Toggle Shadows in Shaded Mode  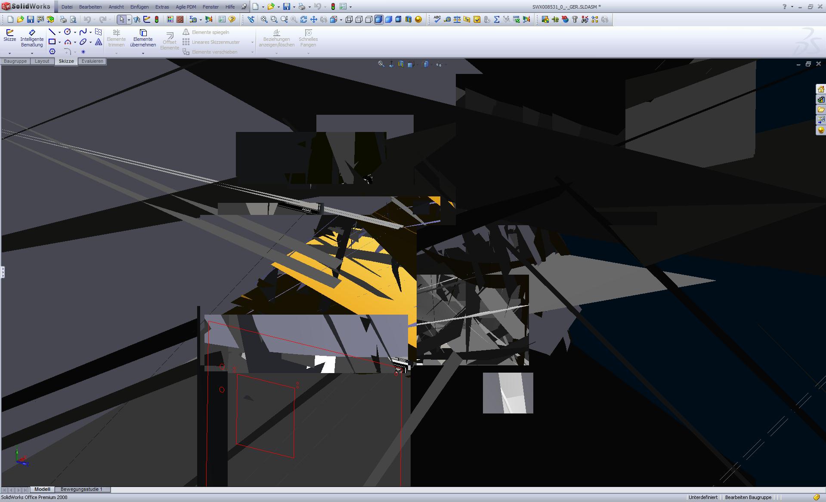399,19
